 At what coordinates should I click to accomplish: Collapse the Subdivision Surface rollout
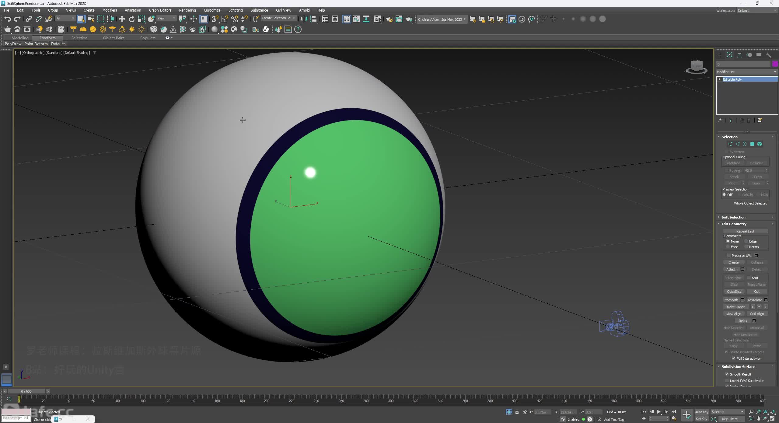click(x=738, y=367)
